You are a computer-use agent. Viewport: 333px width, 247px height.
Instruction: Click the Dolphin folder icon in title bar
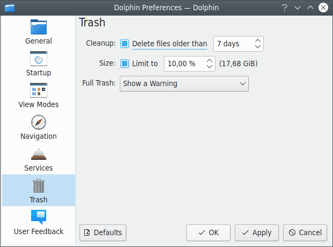tap(9, 8)
